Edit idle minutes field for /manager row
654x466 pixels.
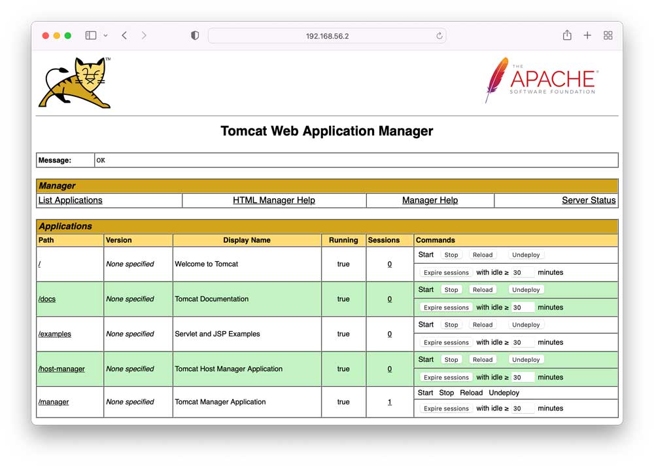coord(523,408)
